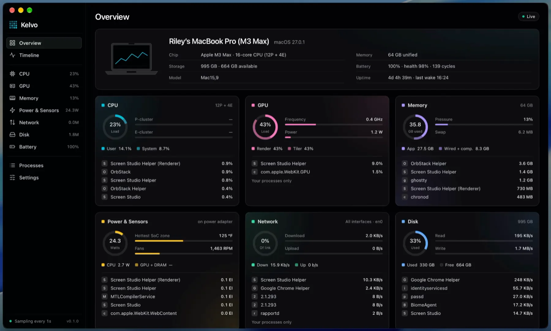Viewport: 551px width, 331px height.
Task: Click the CPU chip icon in sidebar
Action: (12, 74)
